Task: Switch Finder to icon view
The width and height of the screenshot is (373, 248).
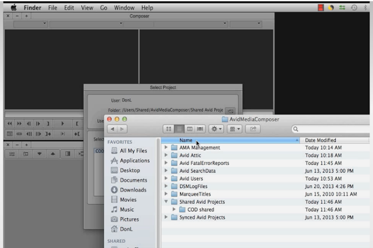Action: 168,129
